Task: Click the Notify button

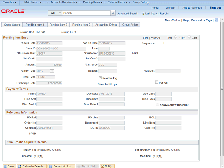Action: [107, 166]
